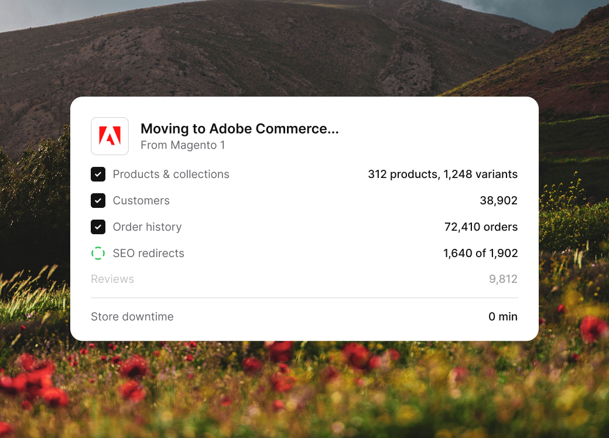609x438 pixels.
Task: Toggle the Customers checkbox
Action: [98, 201]
